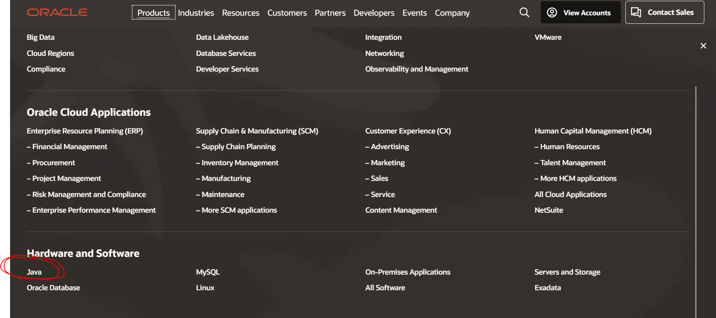The image size is (716, 318).
Task: Open the Compliance link
Action: pos(46,69)
